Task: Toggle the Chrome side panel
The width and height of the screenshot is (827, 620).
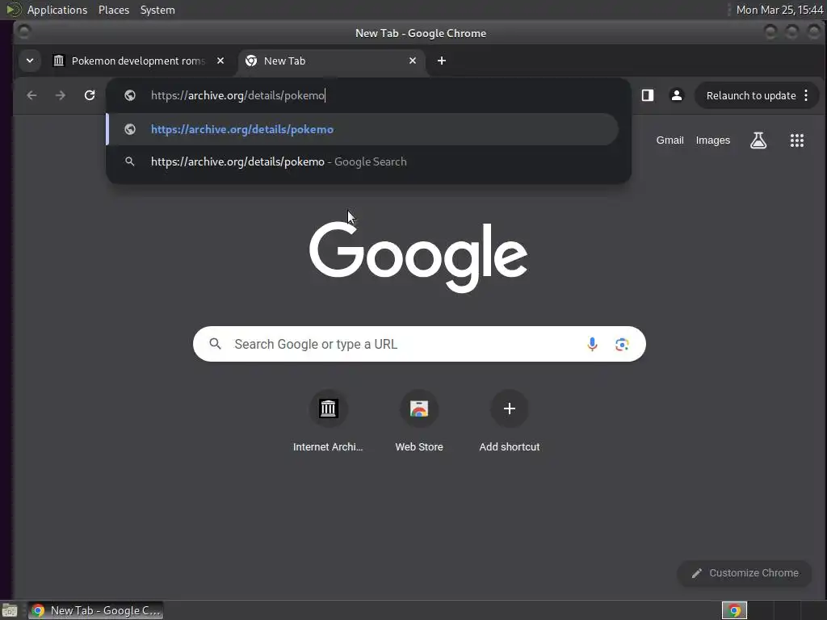Action: tap(648, 95)
